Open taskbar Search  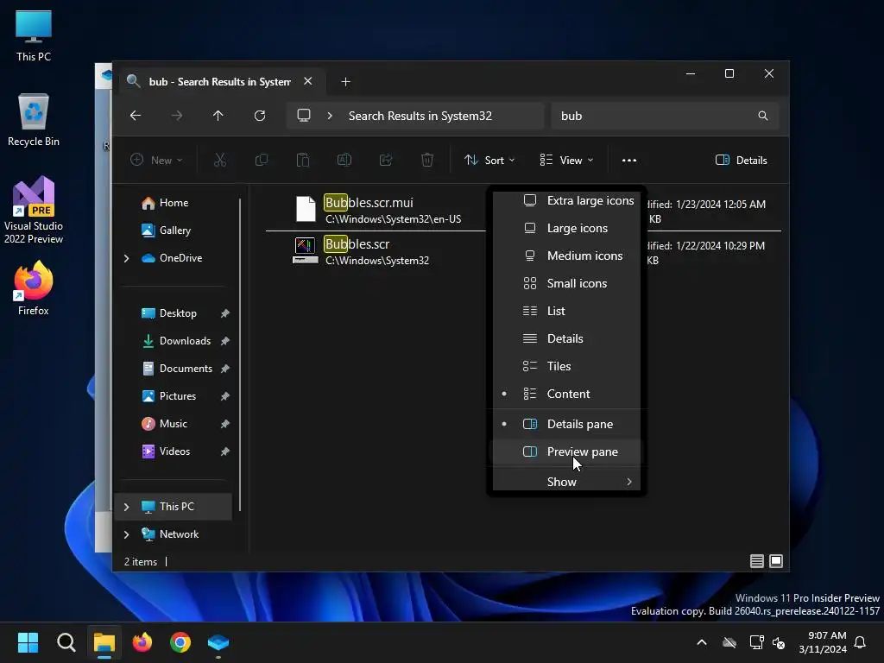[66, 642]
